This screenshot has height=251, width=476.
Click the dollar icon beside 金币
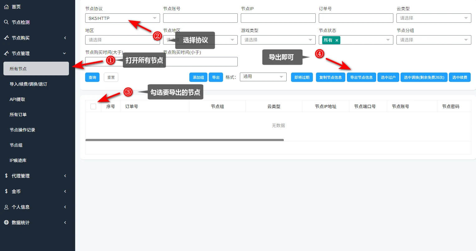tap(6, 191)
